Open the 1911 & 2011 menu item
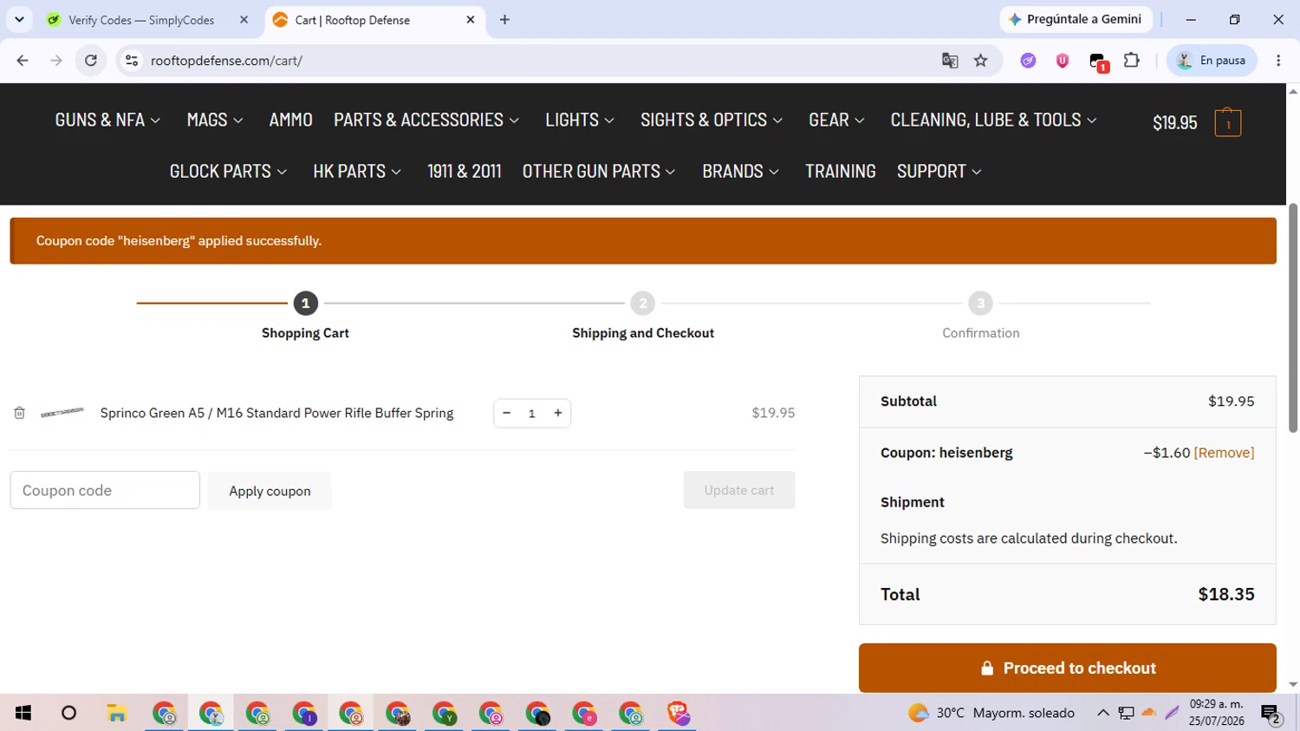 tap(464, 172)
